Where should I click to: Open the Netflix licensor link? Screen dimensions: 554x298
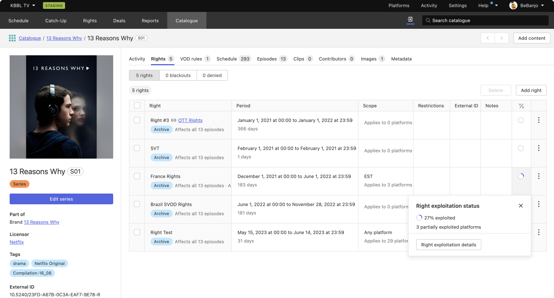pyautogui.click(x=17, y=242)
